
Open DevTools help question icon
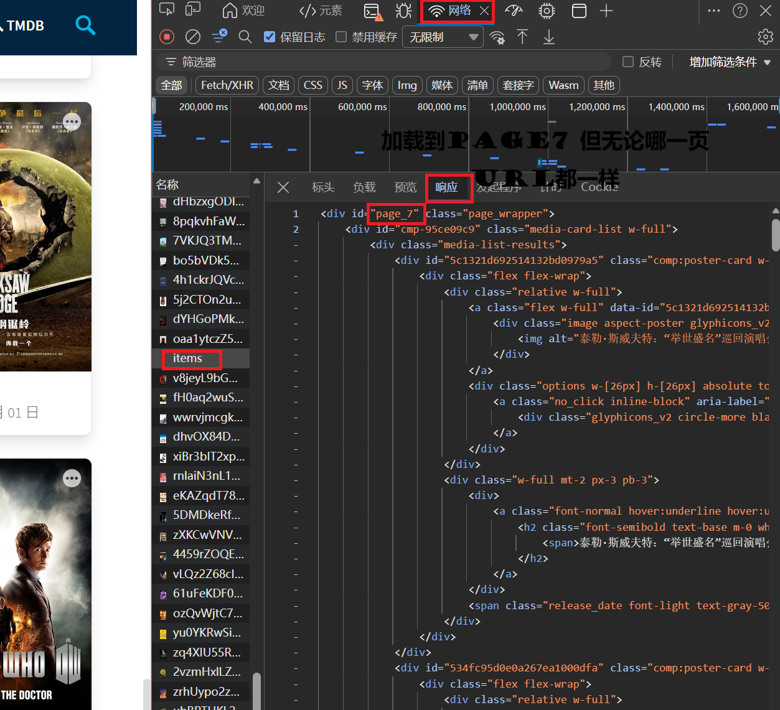tap(740, 11)
